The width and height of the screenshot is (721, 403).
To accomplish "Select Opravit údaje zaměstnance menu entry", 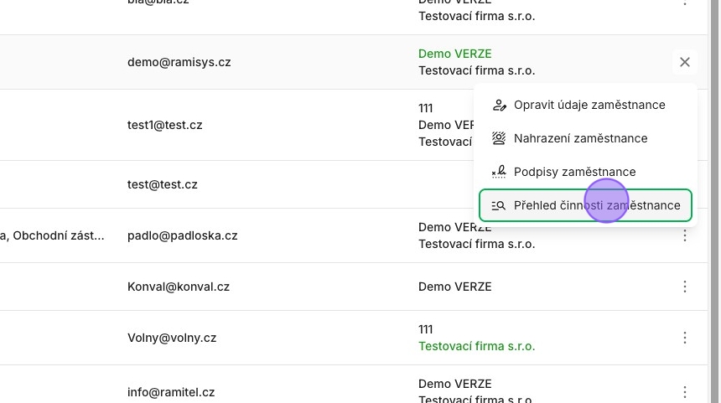I will coord(585,105).
